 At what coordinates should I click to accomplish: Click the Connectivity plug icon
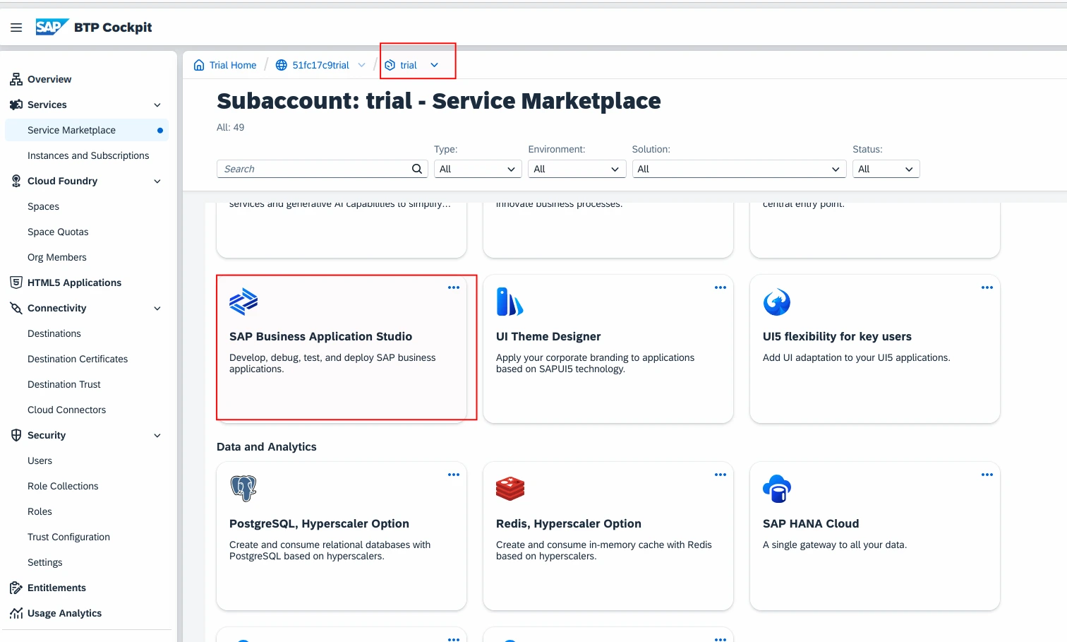(16, 308)
